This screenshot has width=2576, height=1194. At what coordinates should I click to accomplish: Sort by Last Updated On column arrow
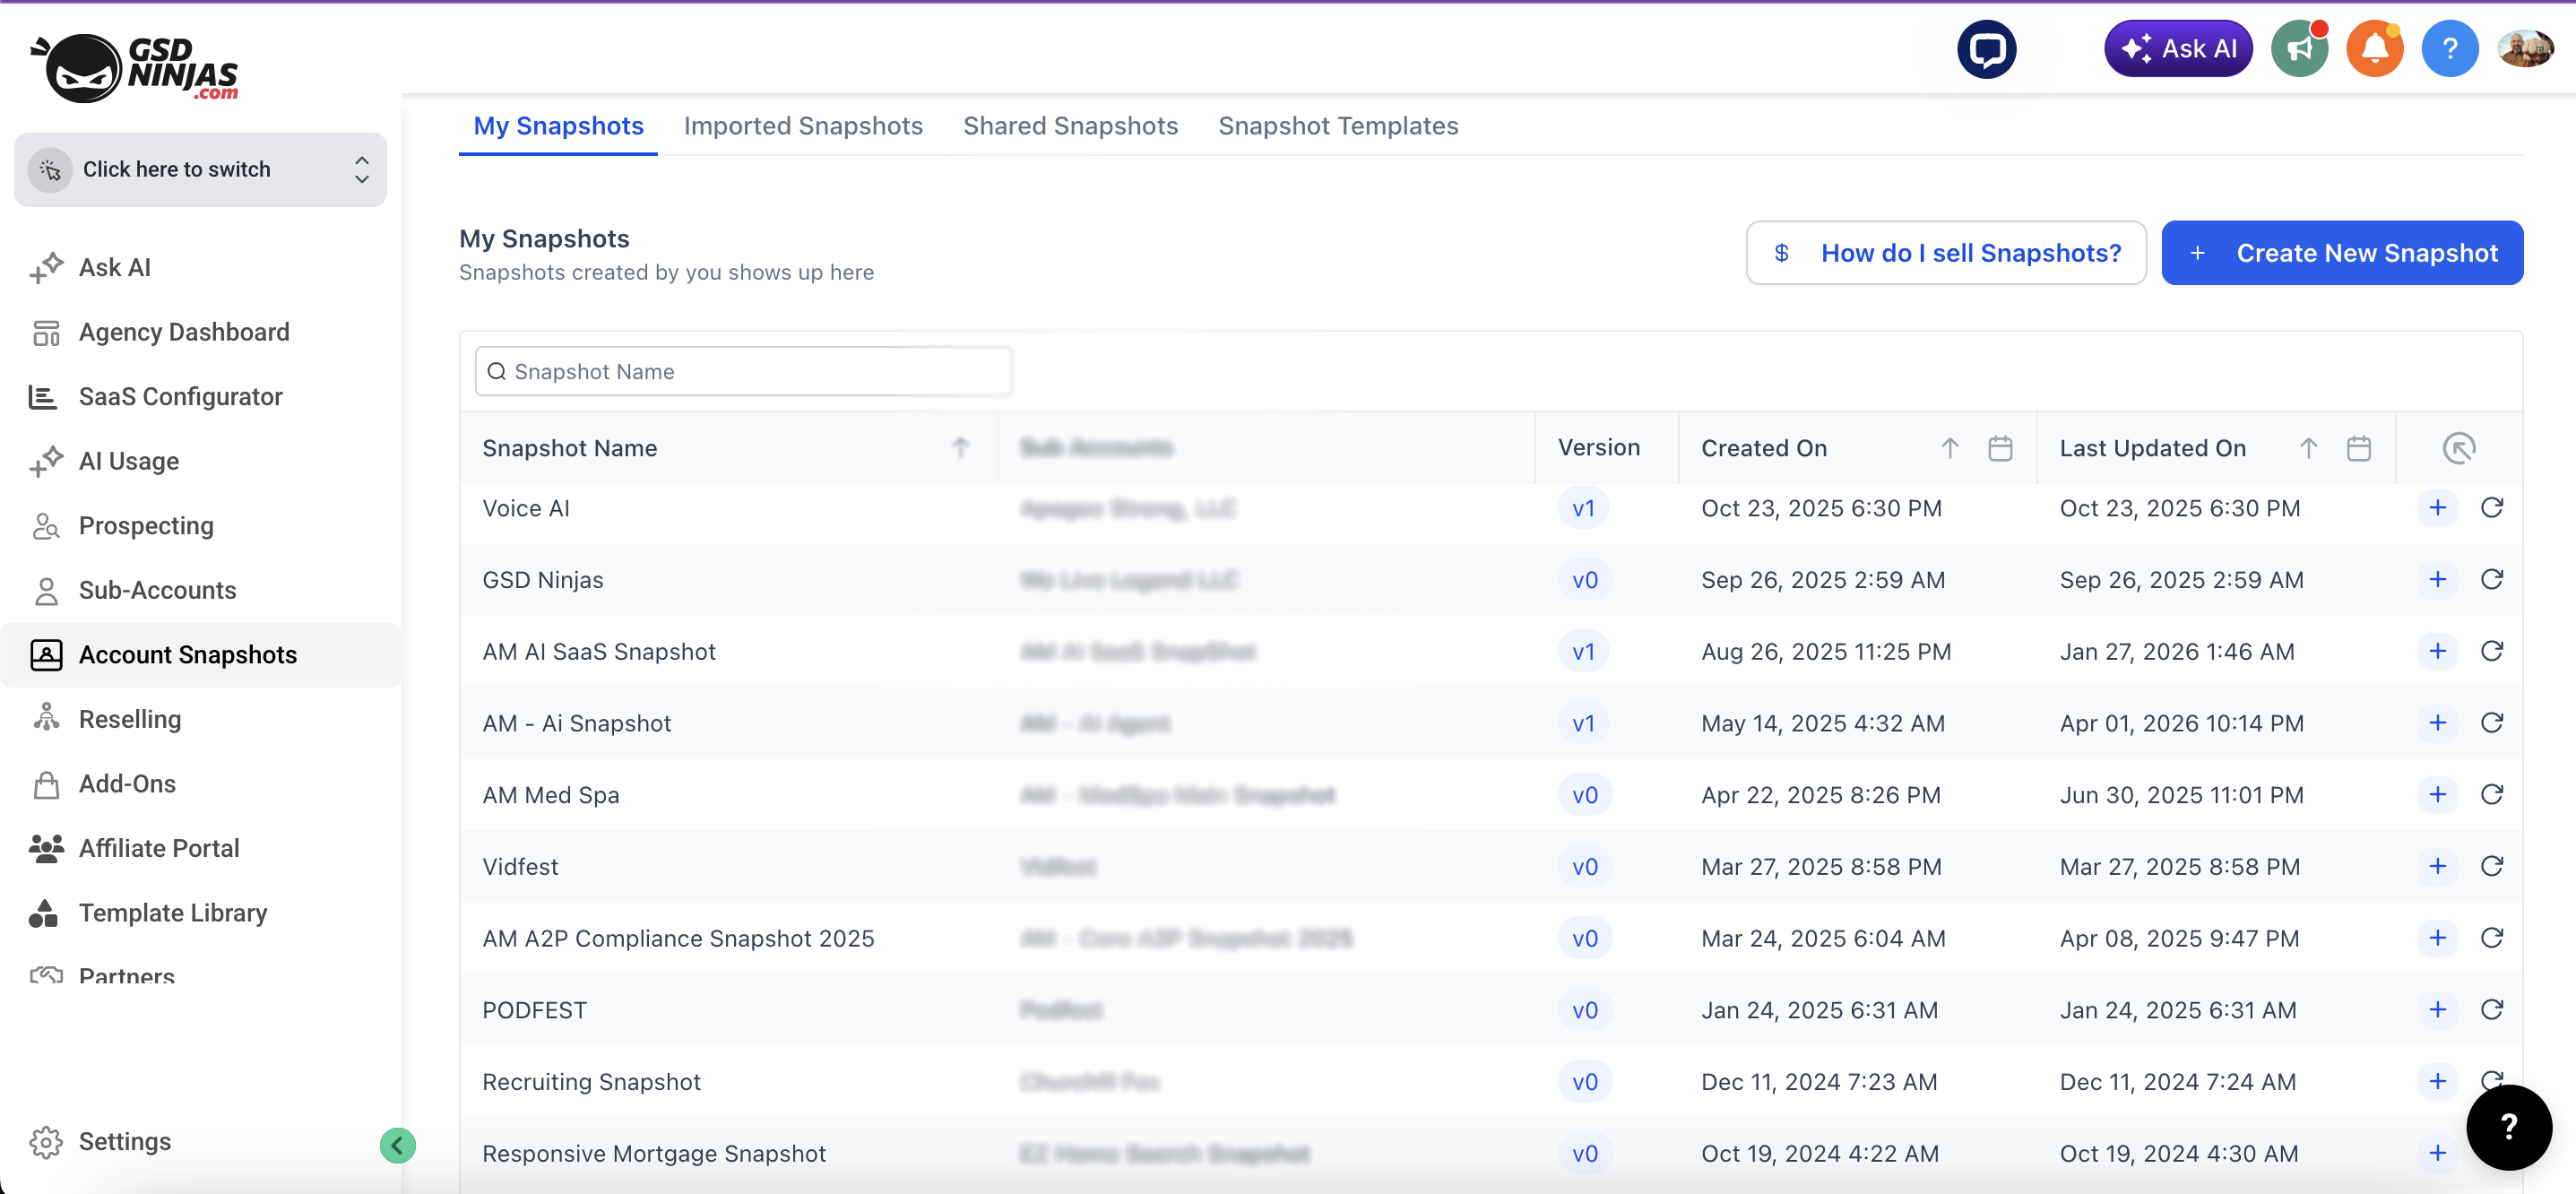pos(2308,448)
